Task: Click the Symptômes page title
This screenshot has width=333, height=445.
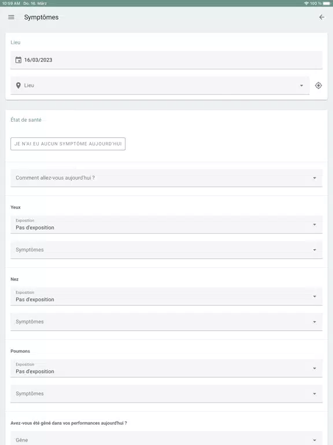Action: (42, 17)
